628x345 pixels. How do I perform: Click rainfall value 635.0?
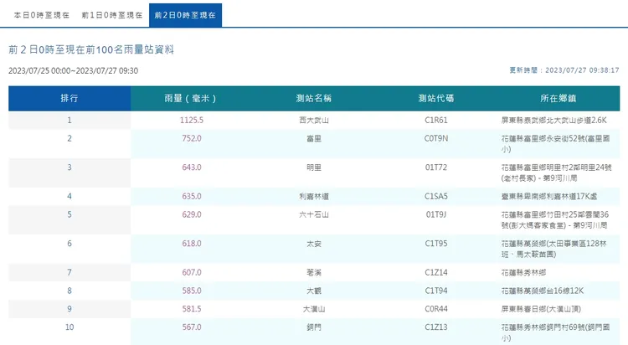(192, 196)
